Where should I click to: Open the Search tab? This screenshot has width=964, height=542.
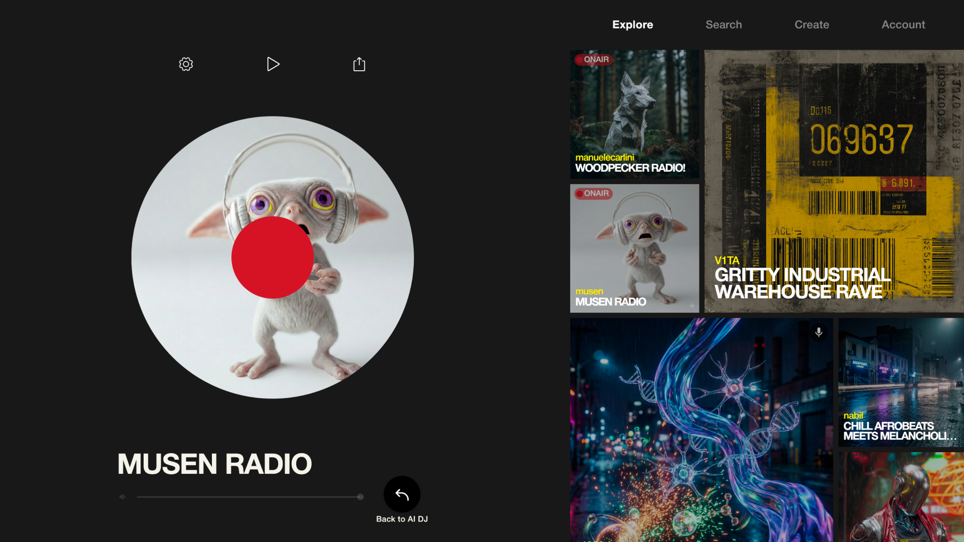pos(724,25)
